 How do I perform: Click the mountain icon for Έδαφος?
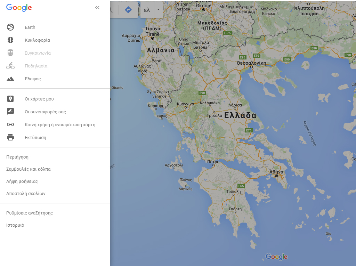[x=10, y=79]
